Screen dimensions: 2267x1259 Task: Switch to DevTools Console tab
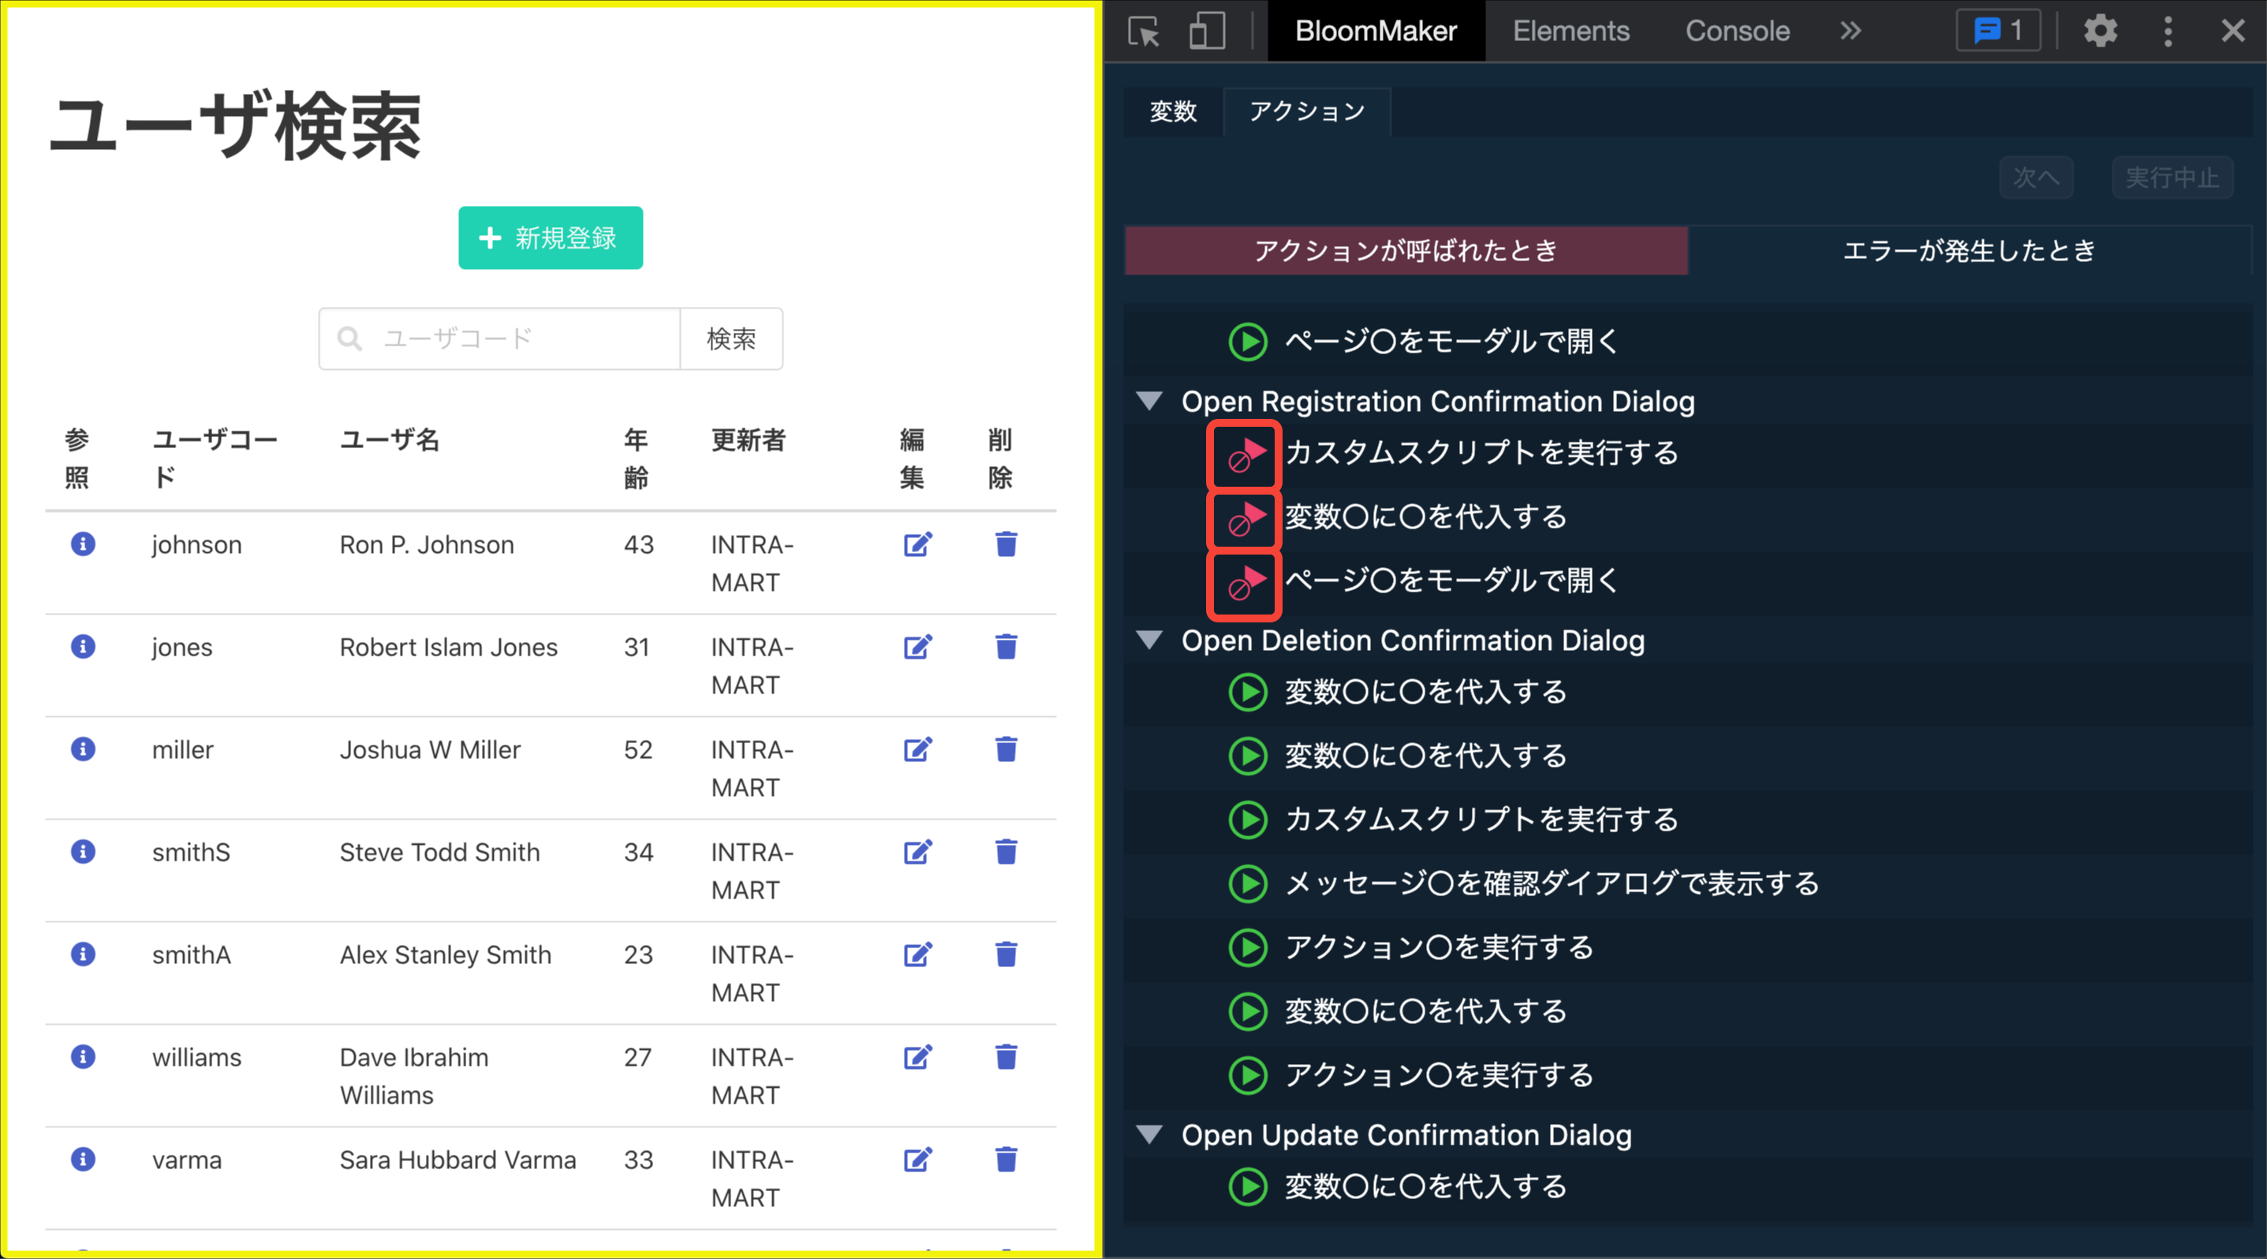pyautogui.click(x=1736, y=32)
